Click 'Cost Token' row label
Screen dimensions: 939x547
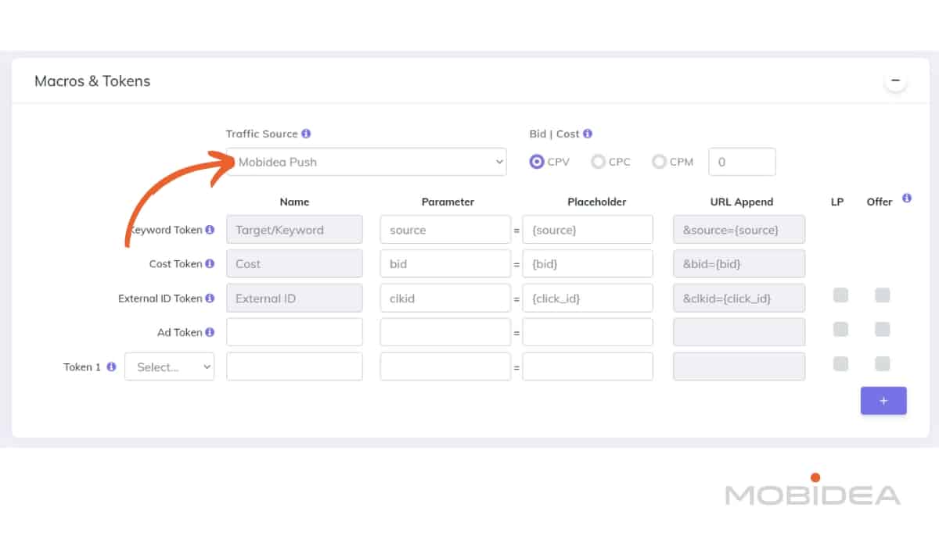[175, 264]
